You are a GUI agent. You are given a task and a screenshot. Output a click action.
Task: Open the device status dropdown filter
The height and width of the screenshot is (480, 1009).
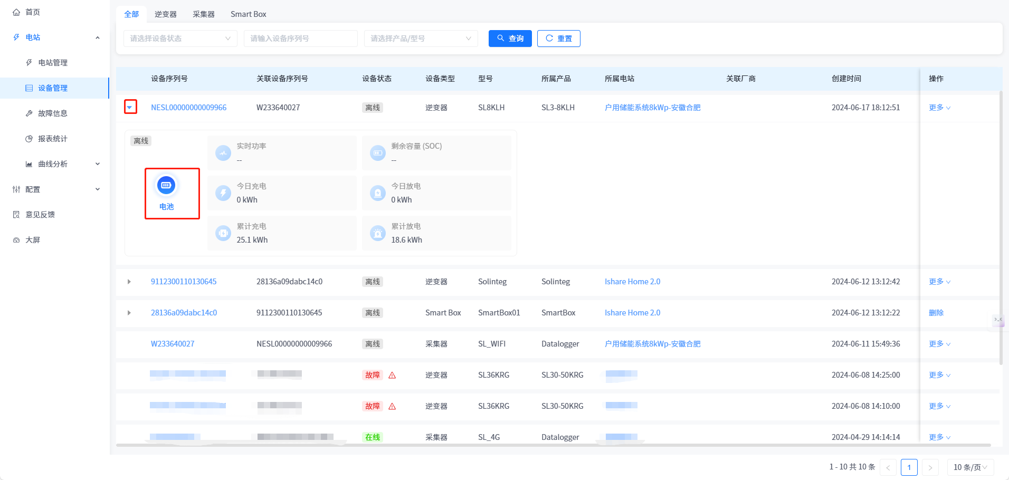coord(180,39)
